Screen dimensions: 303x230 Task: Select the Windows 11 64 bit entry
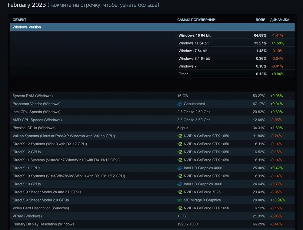coord(235,43)
